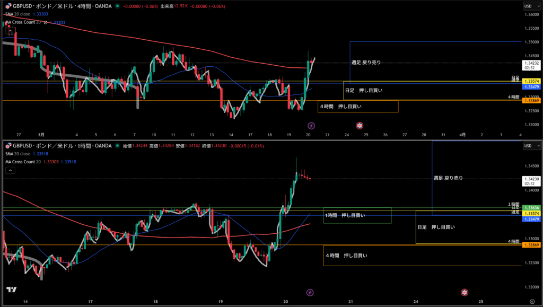Open the UK flag economic event on lower chart

pos(464,292)
